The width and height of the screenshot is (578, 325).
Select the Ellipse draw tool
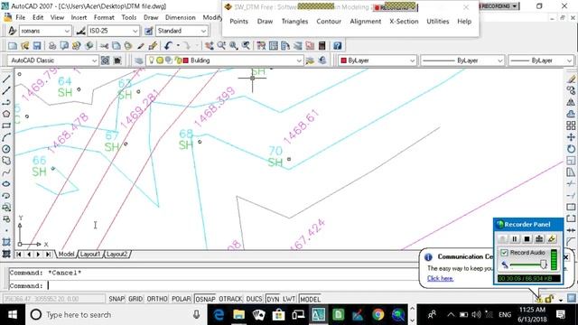pyautogui.click(x=6, y=184)
